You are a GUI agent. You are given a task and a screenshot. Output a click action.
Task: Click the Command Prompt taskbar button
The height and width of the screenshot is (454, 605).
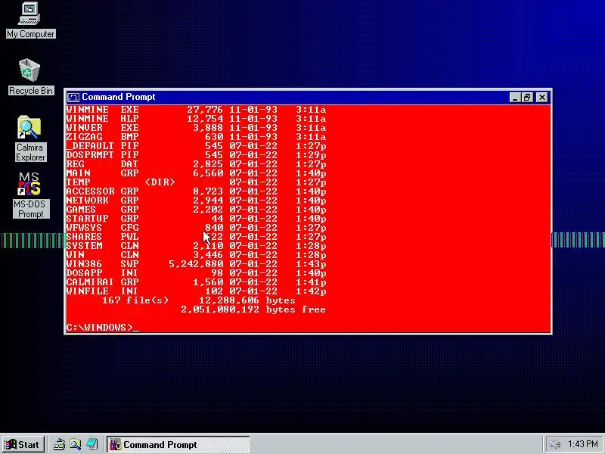click(x=178, y=444)
